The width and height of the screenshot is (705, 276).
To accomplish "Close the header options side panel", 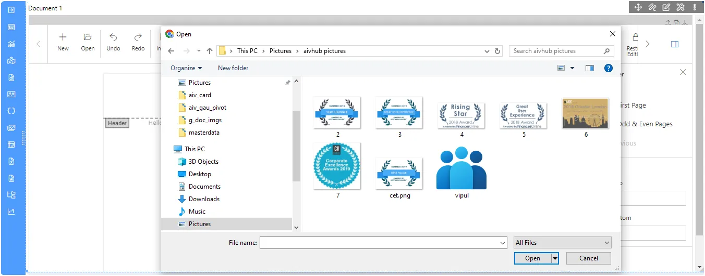I will click(683, 72).
